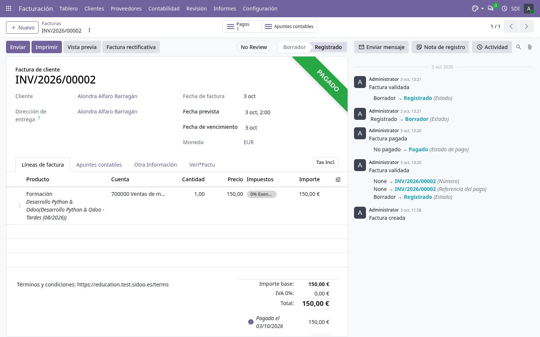The width and height of the screenshot is (540, 337).
Task: Switch to the Apuntes contables tab
Action: click(99, 165)
